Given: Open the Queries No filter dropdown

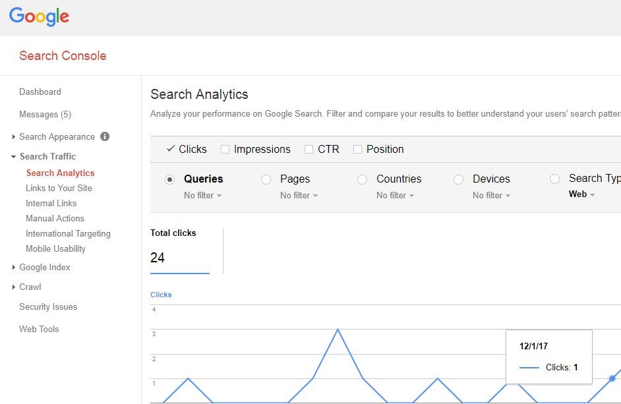Looking at the screenshot, I should (x=202, y=196).
